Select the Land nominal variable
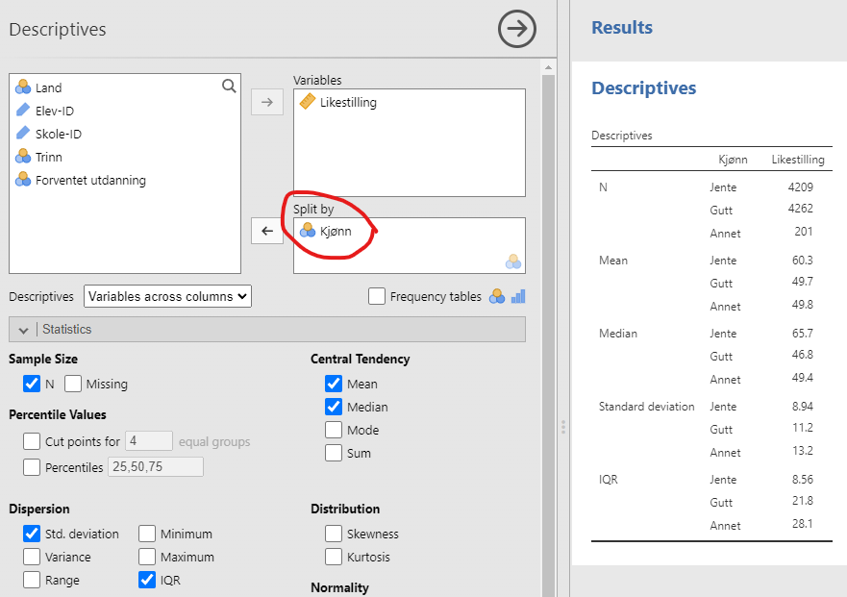 click(x=48, y=87)
